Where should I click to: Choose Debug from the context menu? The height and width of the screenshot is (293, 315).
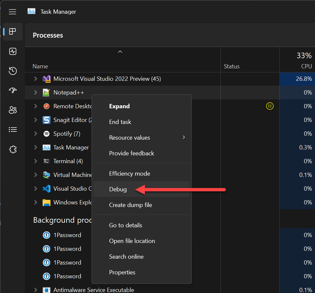[x=118, y=189]
